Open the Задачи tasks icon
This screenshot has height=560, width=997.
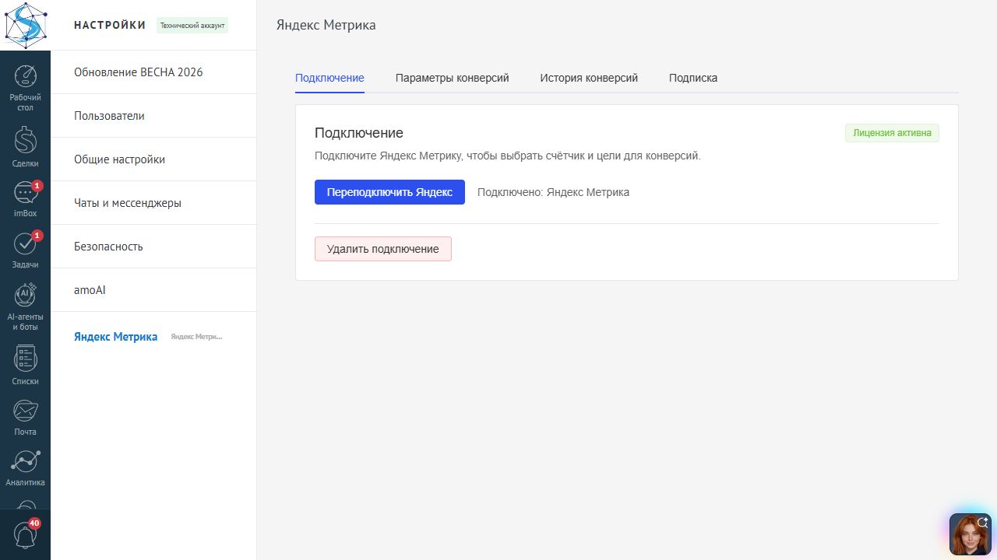(x=26, y=250)
